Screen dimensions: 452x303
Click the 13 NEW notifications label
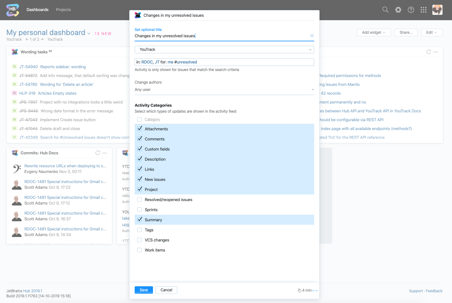tap(103, 34)
